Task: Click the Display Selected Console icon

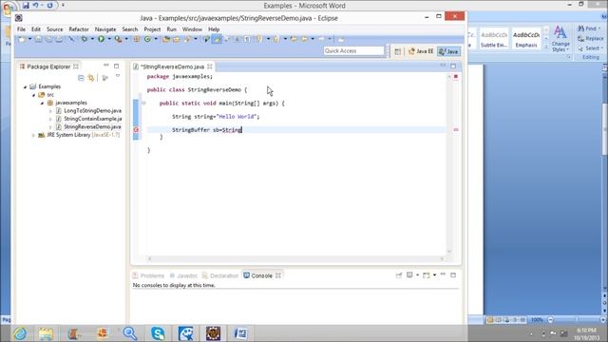Action: point(409,275)
